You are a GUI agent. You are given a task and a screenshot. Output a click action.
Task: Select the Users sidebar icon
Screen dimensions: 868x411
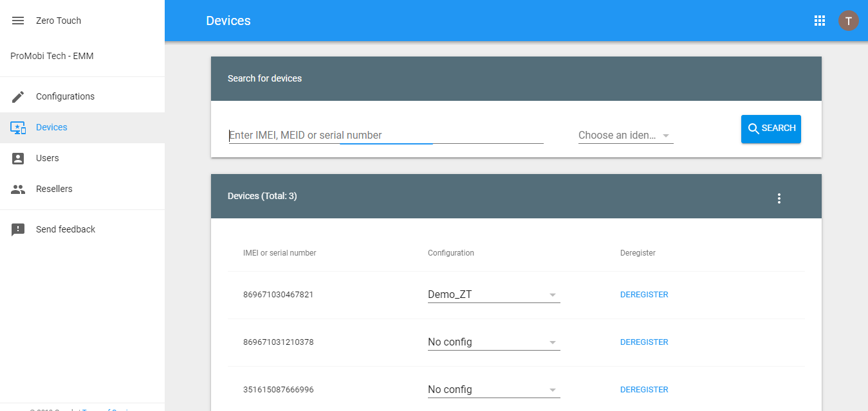pos(17,157)
